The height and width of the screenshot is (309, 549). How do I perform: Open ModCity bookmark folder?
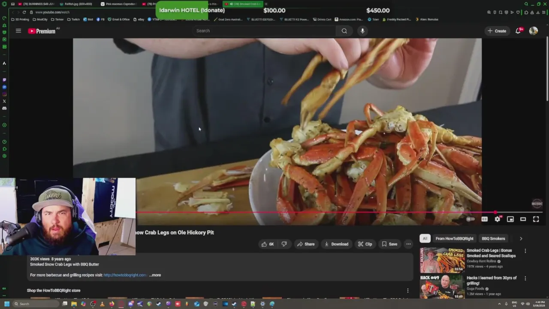click(40, 19)
